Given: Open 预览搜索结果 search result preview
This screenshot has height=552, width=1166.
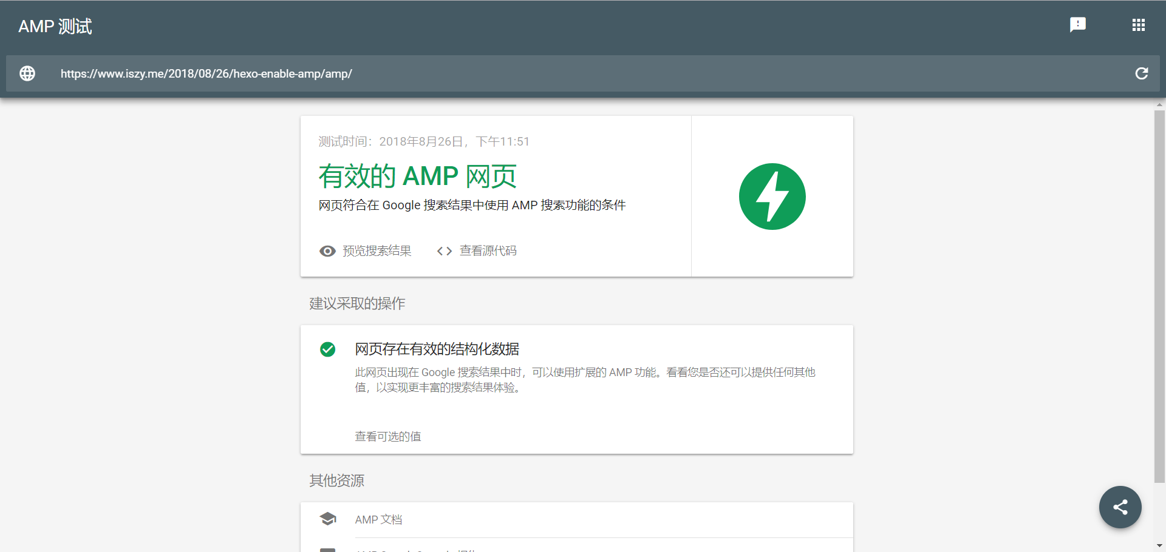Looking at the screenshot, I should [377, 251].
